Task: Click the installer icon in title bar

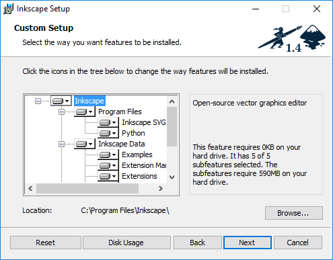Action: tap(8, 9)
